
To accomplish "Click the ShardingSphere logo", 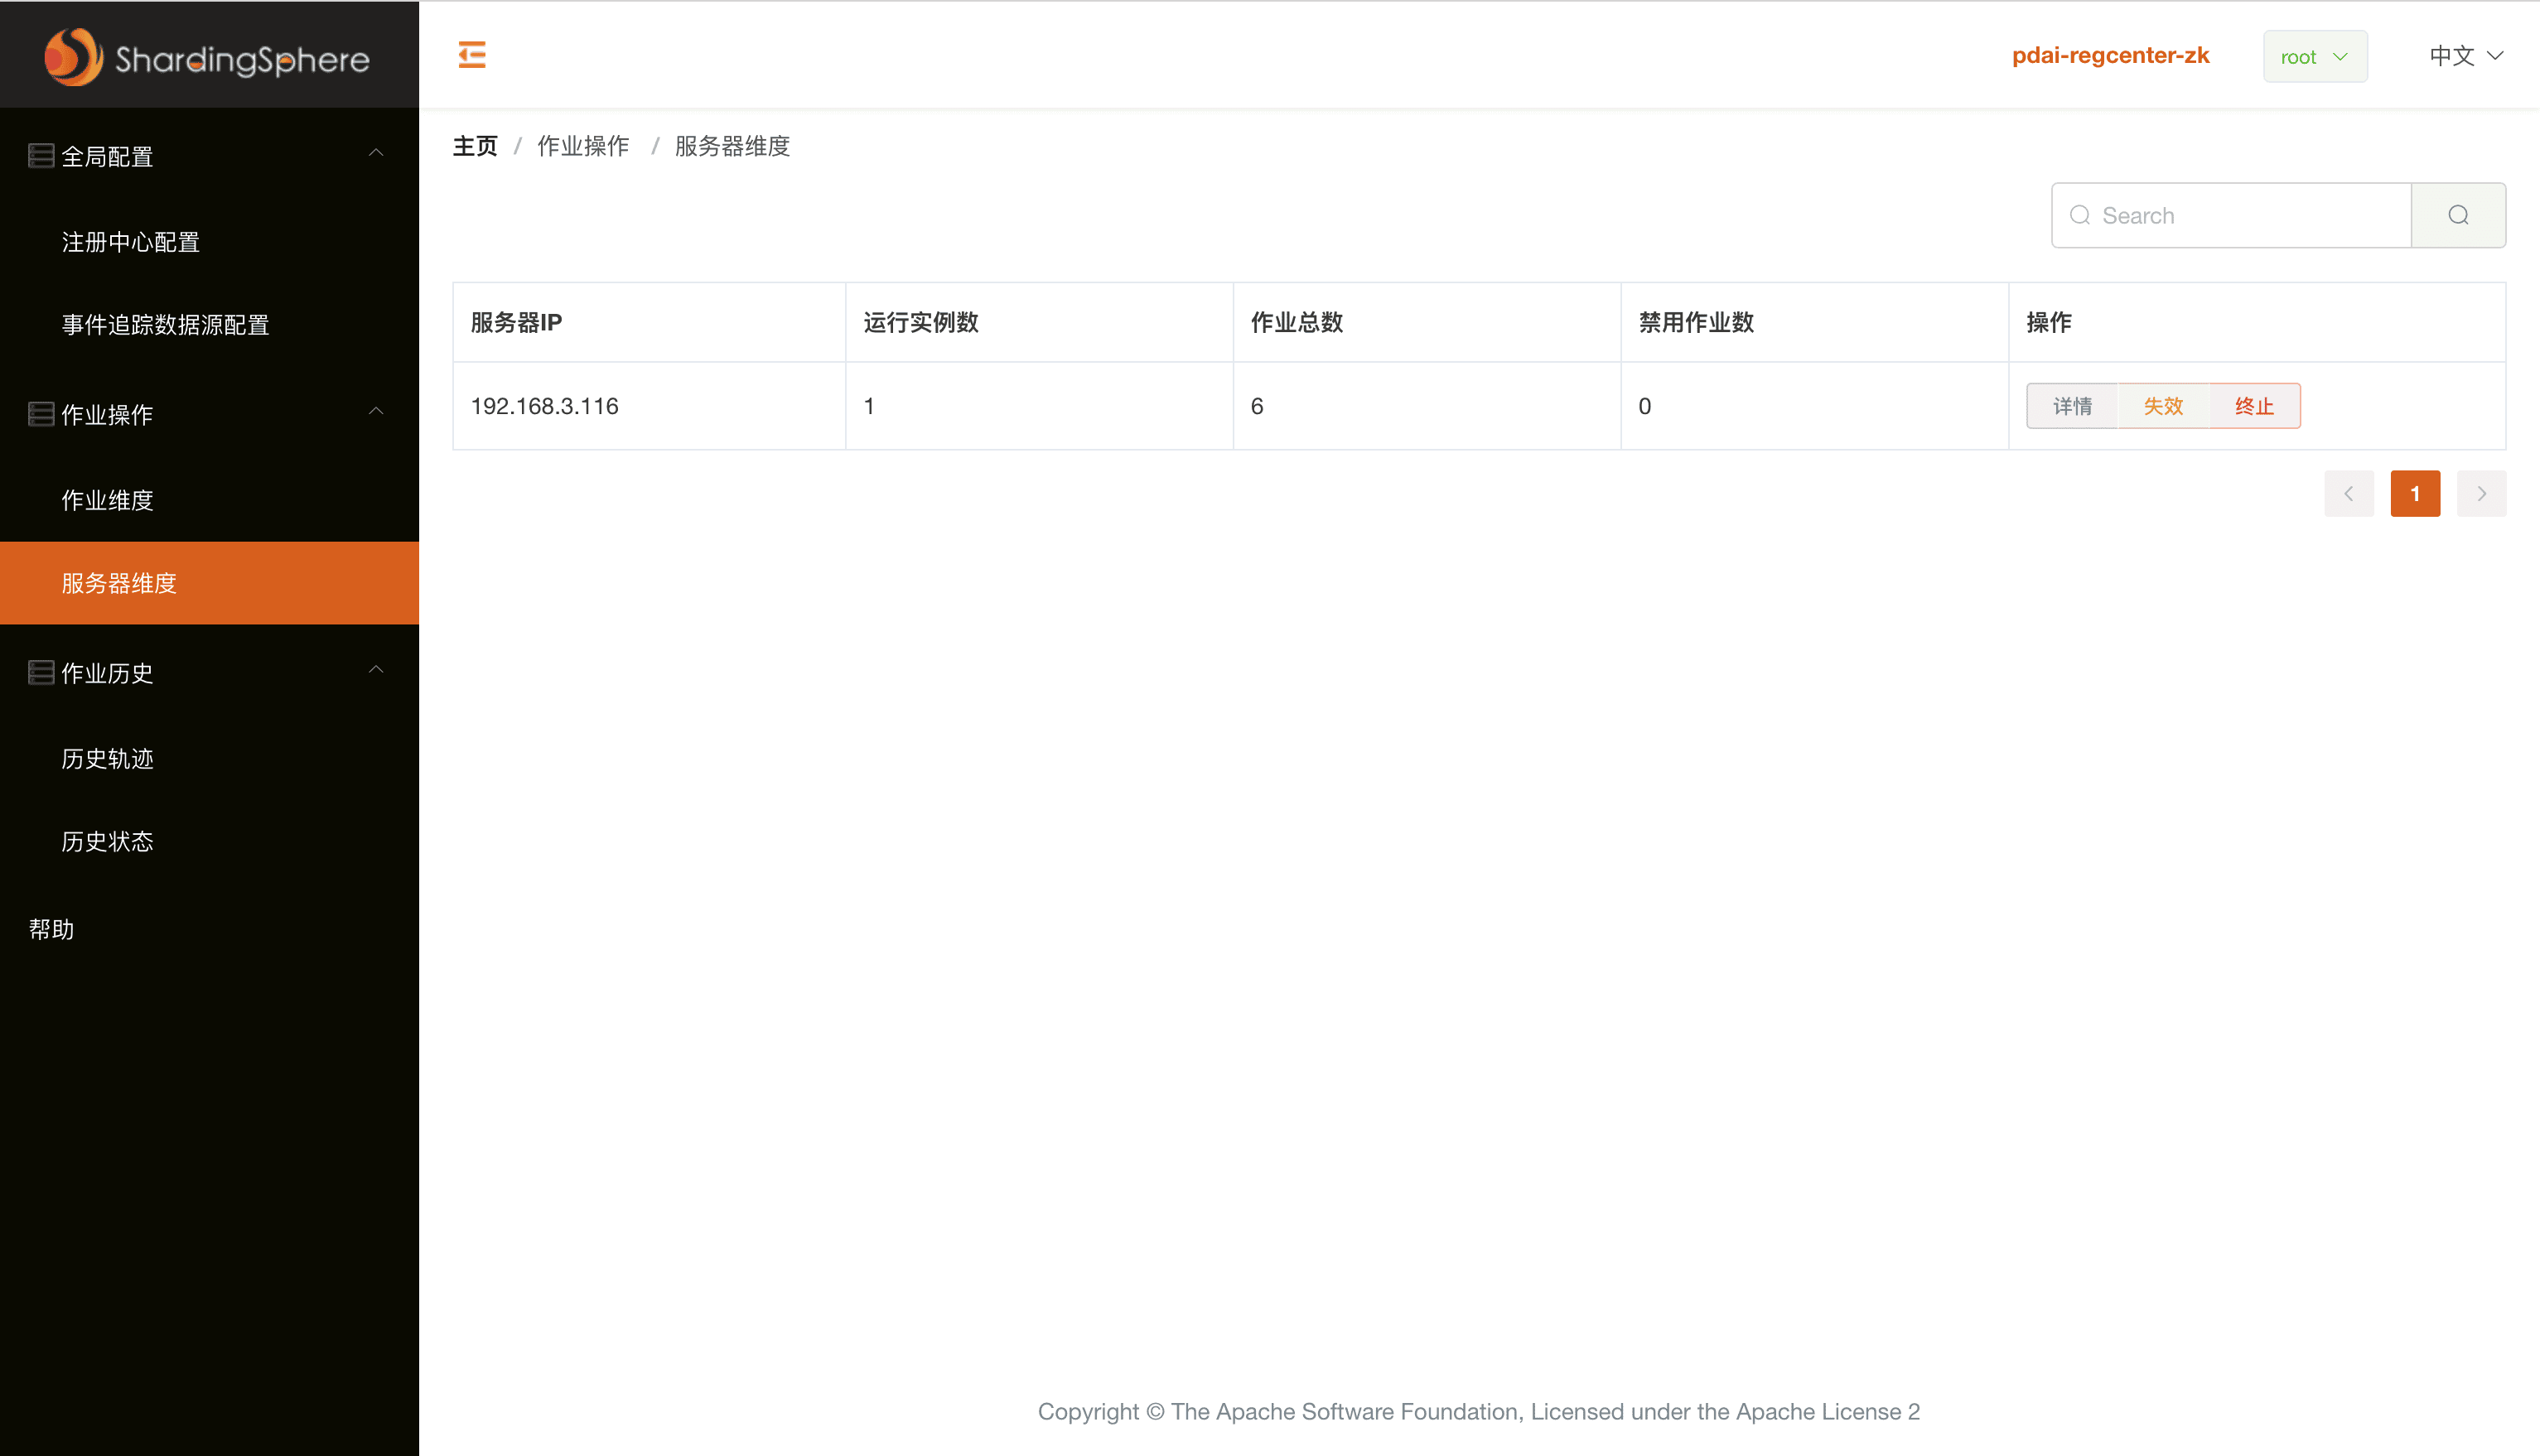I will (208, 57).
